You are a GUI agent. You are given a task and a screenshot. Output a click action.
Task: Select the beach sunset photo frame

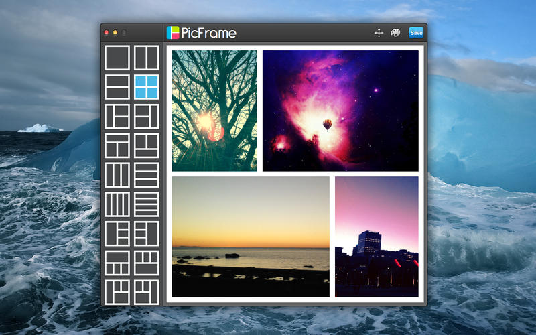(250, 237)
